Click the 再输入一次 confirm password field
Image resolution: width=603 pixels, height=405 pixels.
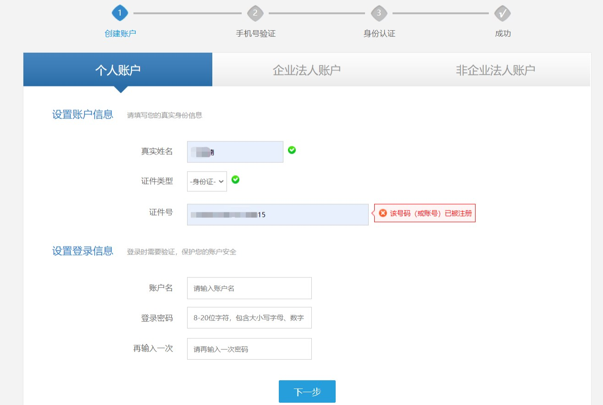249,349
